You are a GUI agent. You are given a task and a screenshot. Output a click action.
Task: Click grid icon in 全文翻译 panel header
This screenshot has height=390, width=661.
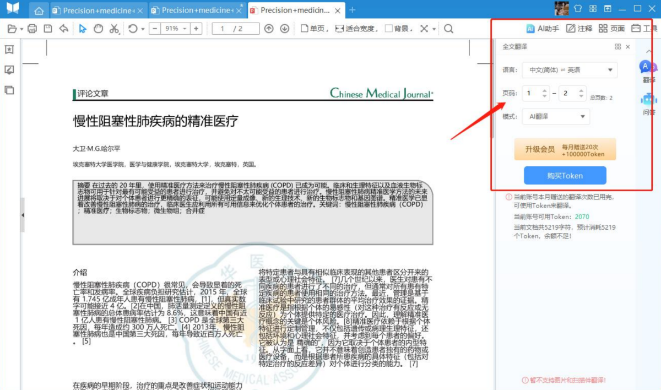point(618,47)
